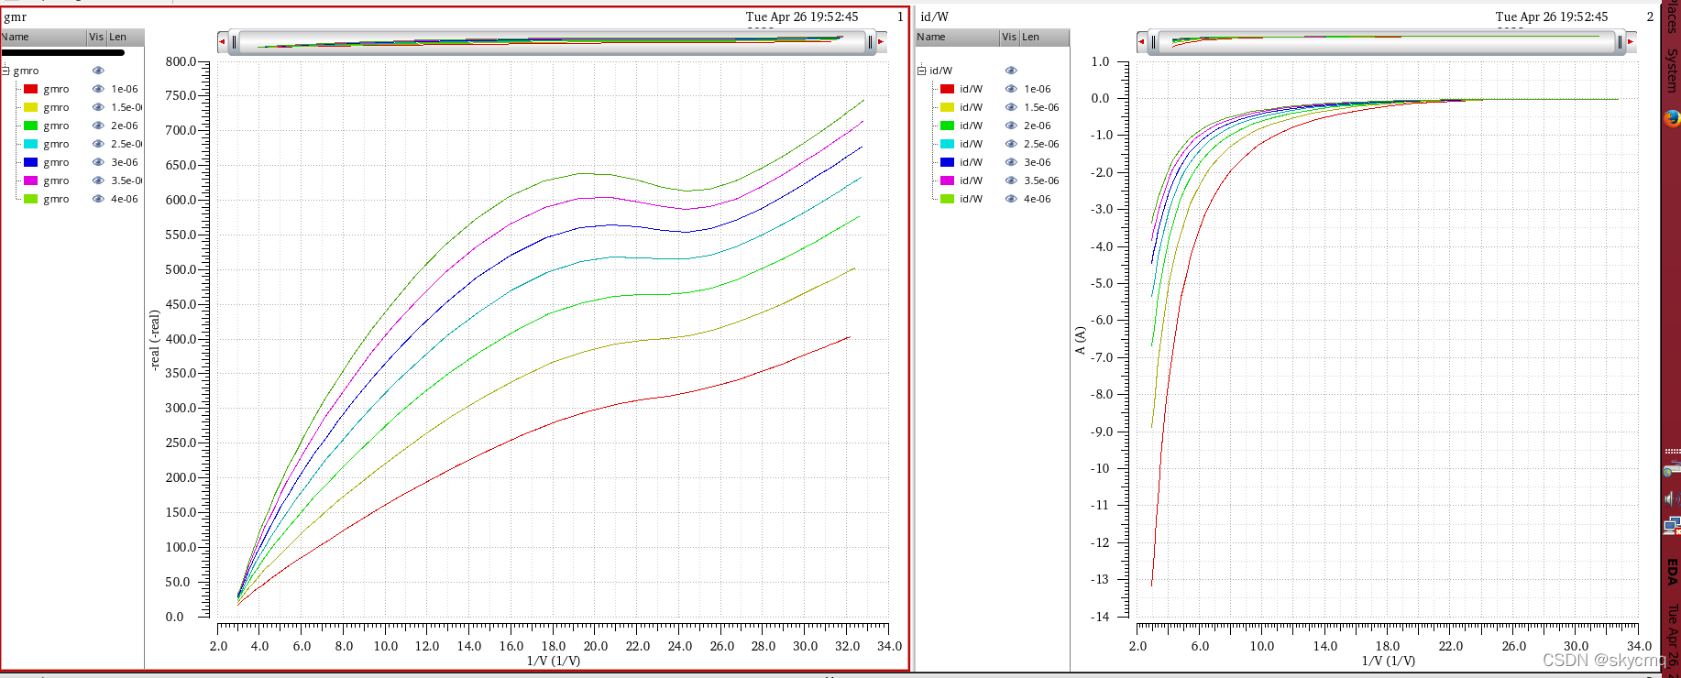Viewport: 1681px width, 678px height.
Task: Collapse the id/W tree group
Action: 922,71
